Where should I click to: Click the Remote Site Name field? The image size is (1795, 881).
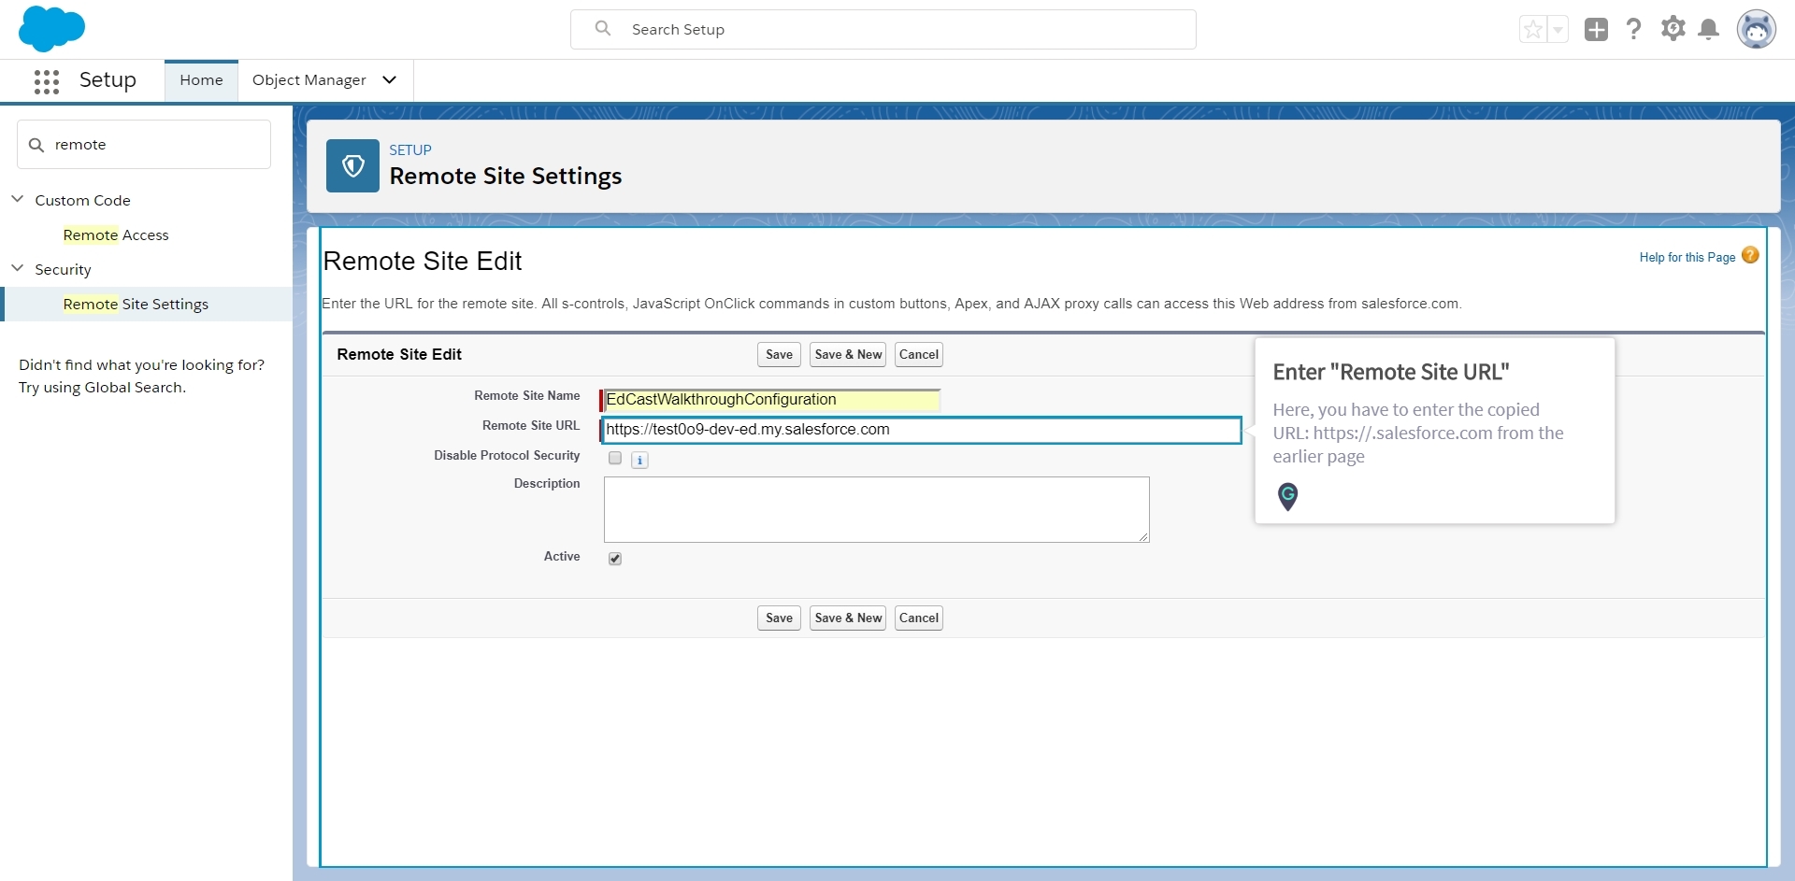tap(771, 400)
